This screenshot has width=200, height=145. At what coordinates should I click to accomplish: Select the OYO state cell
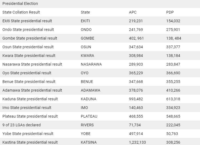[x=85, y=73]
